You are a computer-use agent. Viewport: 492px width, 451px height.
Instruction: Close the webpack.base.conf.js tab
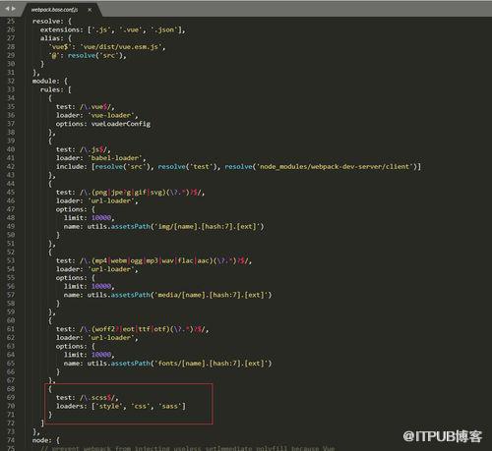(x=90, y=10)
